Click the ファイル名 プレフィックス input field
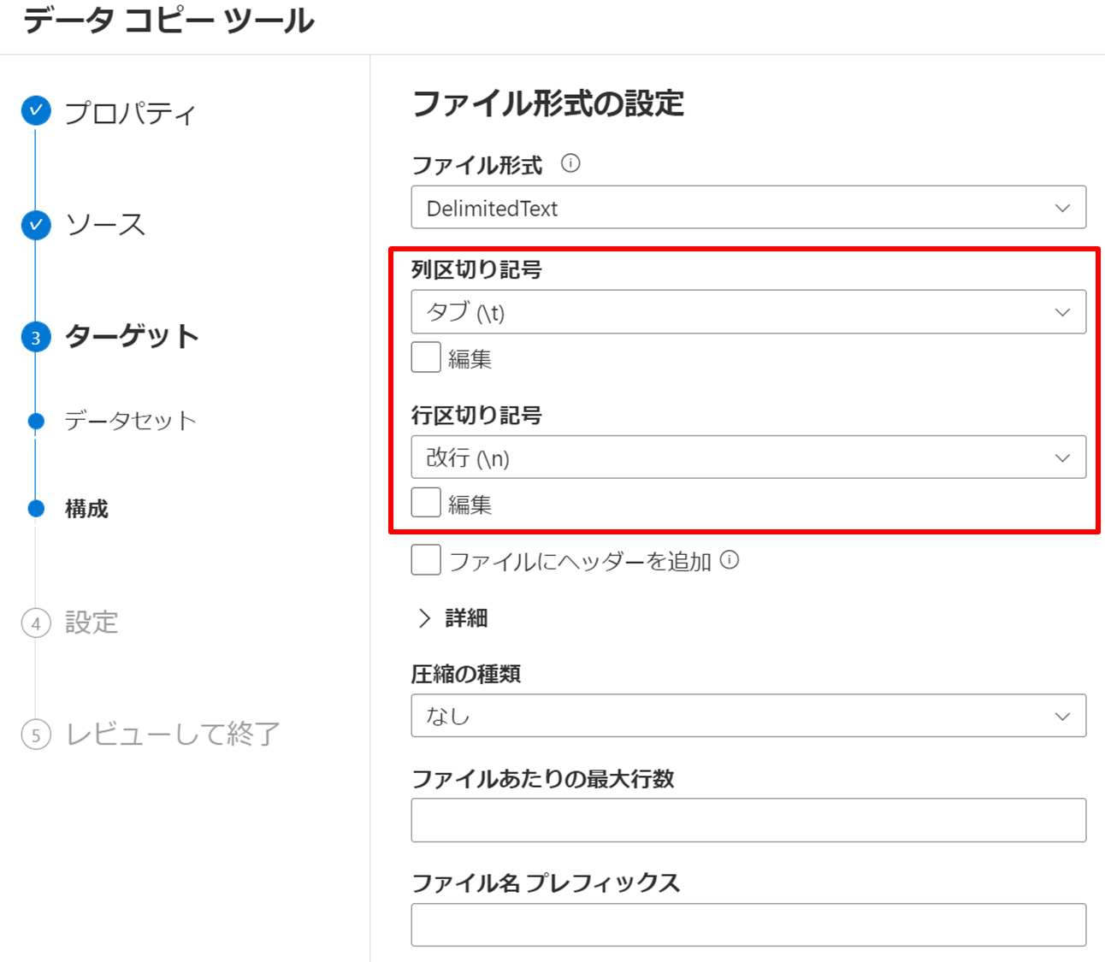Screen dimensions: 1105x962 pyautogui.click(x=748, y=925)
